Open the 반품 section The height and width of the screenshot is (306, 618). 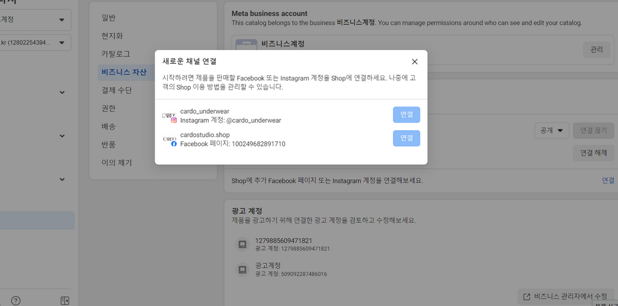tap(109, 145)
